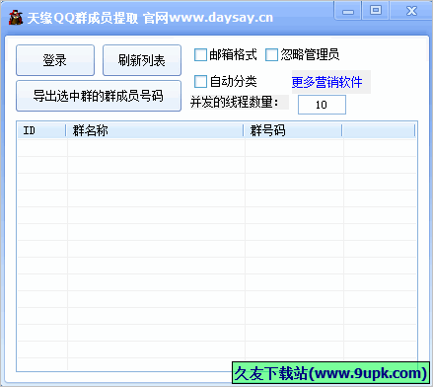Click the 并发的线程数量 label
Image resolution: width=433 pixels, height=387 pixels.
click(x=235, y=103)
